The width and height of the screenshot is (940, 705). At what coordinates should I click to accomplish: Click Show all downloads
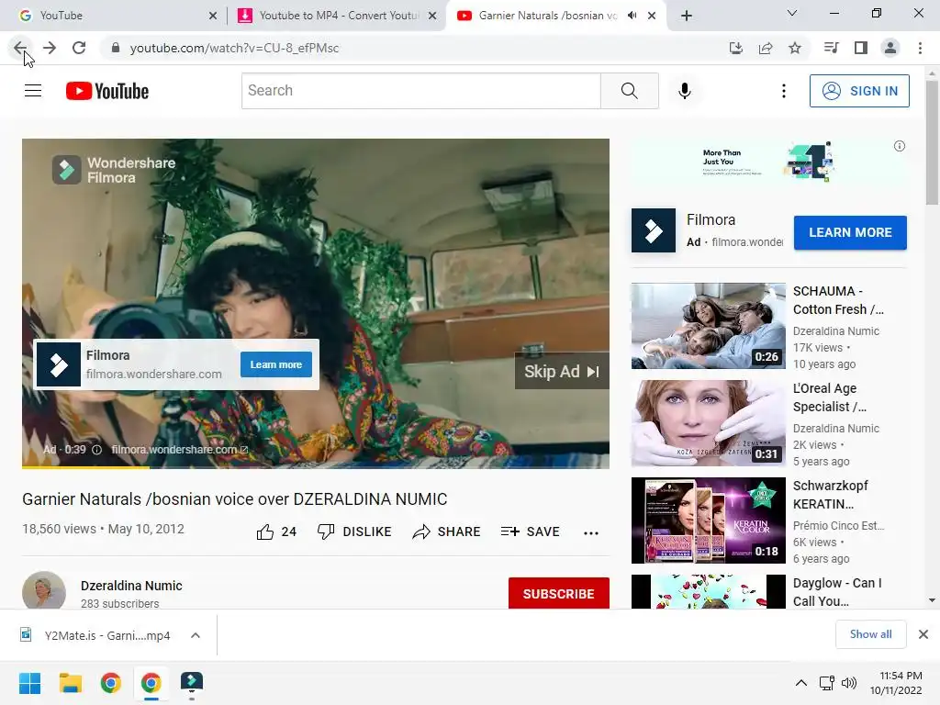[x=870, y=634]
